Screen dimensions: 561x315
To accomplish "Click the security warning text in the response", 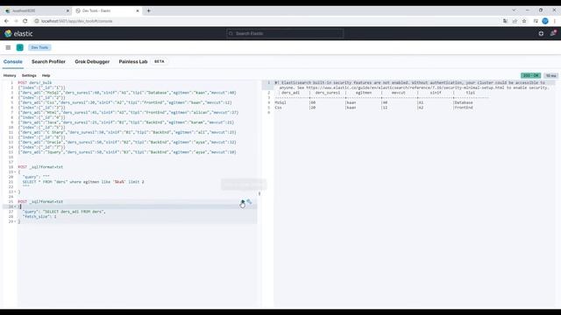I will pyautogui.click(x=411, y=86).
